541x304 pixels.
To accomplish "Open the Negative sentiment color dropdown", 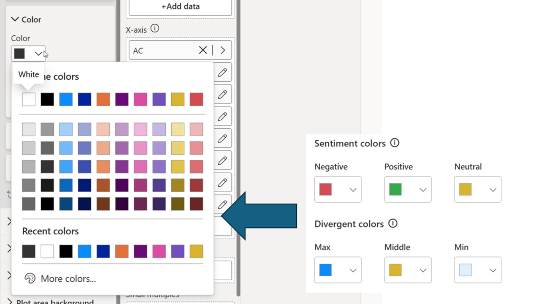I will (338, 189).
